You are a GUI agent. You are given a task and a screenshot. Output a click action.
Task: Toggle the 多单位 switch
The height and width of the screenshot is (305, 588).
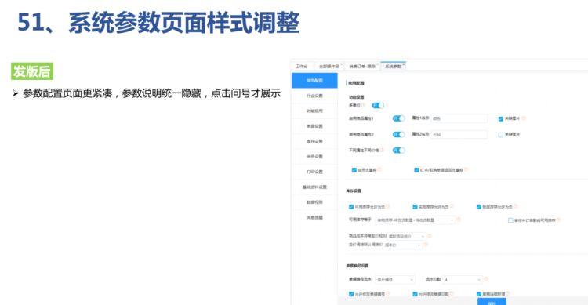click(x=378, y=105)
